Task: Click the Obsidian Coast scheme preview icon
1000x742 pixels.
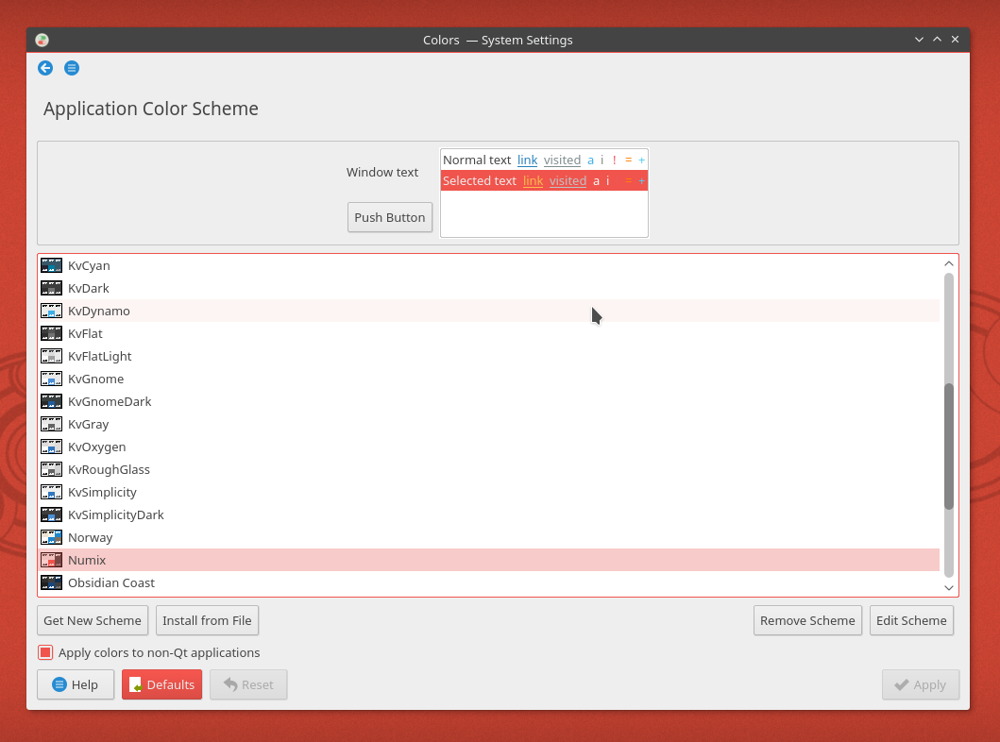Action: [x=52, y=582]
